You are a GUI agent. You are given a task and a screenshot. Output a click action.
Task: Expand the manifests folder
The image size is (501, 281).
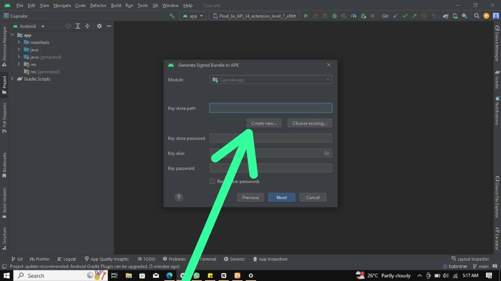coord(19,42)
